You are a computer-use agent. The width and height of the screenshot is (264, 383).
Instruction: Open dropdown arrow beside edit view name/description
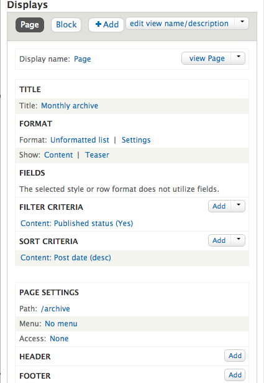[242, 24]
